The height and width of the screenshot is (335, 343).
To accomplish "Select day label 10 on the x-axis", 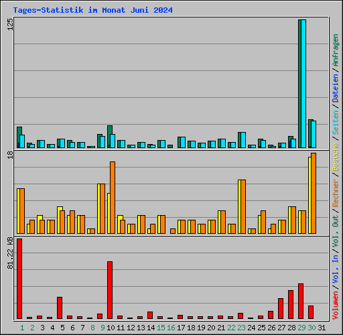I will (111, 328).
